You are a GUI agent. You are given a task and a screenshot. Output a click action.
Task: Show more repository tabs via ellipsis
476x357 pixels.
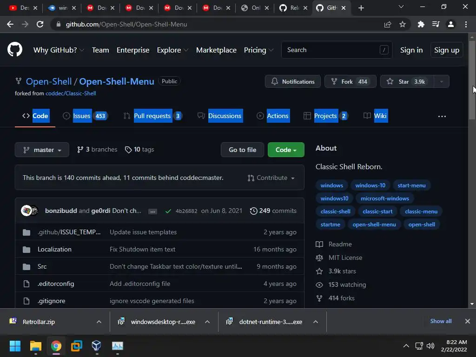tap(442, 116)
